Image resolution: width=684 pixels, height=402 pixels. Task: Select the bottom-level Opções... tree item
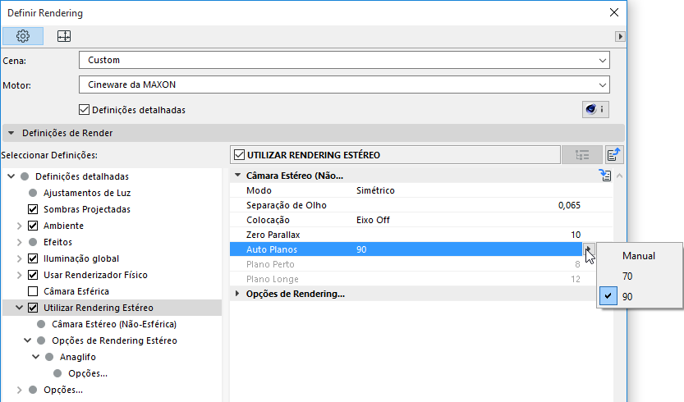pyautogui.click(x=62, y=390)
